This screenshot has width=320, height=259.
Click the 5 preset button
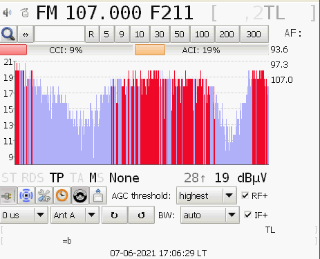point(106,34)
